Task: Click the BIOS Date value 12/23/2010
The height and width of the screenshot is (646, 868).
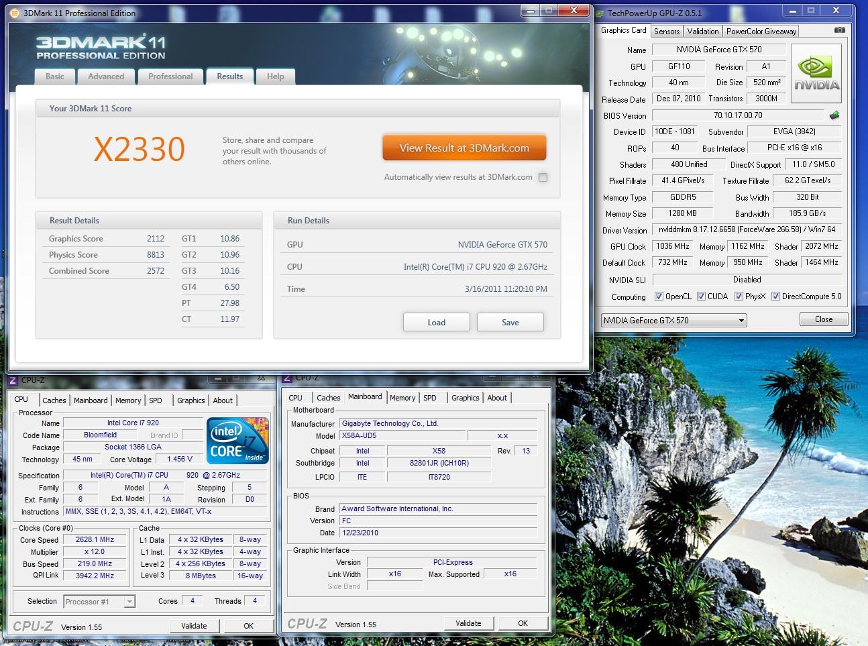Action: click(439, 533)
